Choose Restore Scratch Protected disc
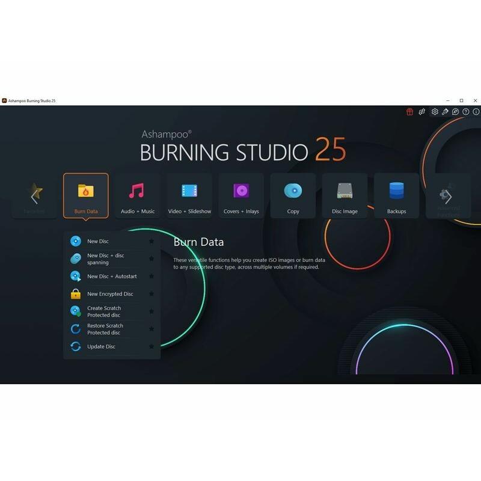Screen dimensions: 481x481 tap(112, 329)
